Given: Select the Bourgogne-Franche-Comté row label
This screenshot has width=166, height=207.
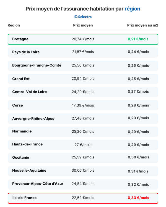Looking at the screenshot, I should click(37, 65).
